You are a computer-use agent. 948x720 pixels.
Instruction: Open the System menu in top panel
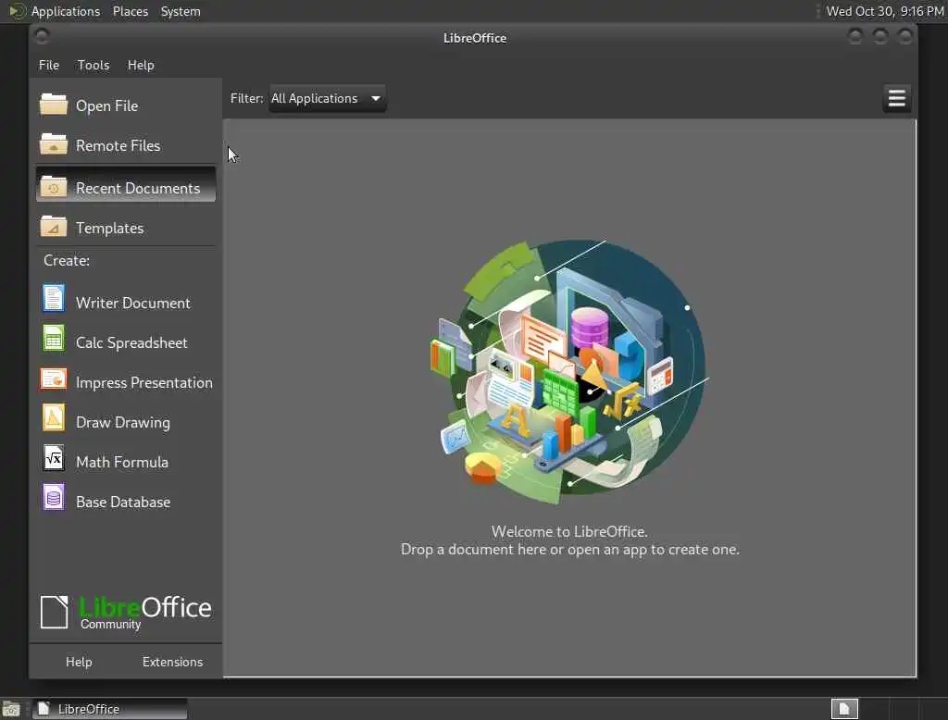pos(181,11)
